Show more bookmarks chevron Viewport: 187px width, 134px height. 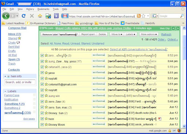point(183,23)
